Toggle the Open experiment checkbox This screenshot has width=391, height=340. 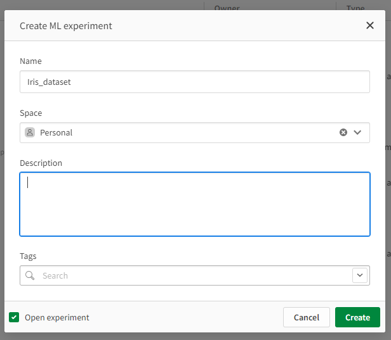coord(14,317)
